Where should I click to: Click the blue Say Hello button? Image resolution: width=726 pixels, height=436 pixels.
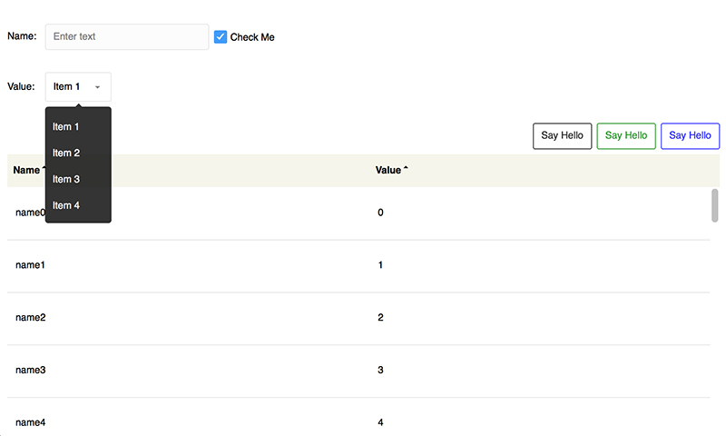(x=690, y=135)
